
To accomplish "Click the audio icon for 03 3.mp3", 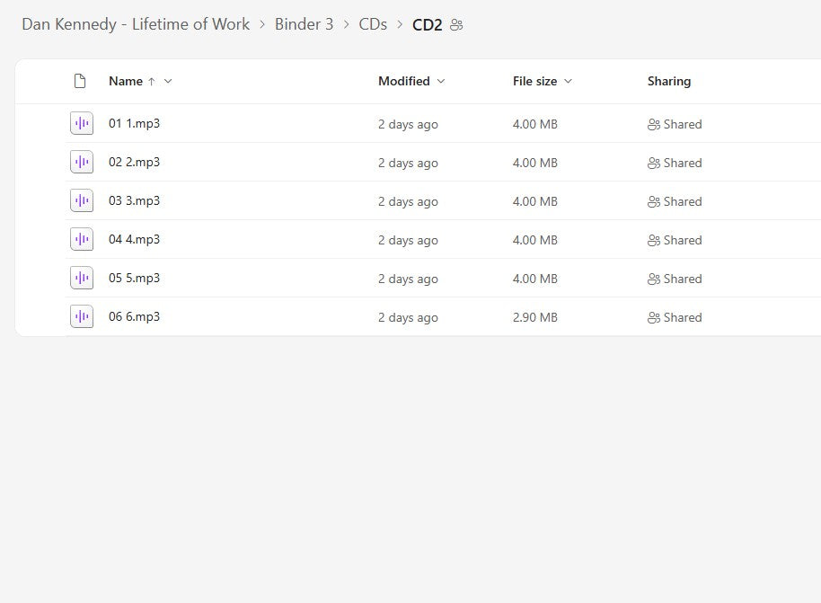I will click(x=82, y=200).
